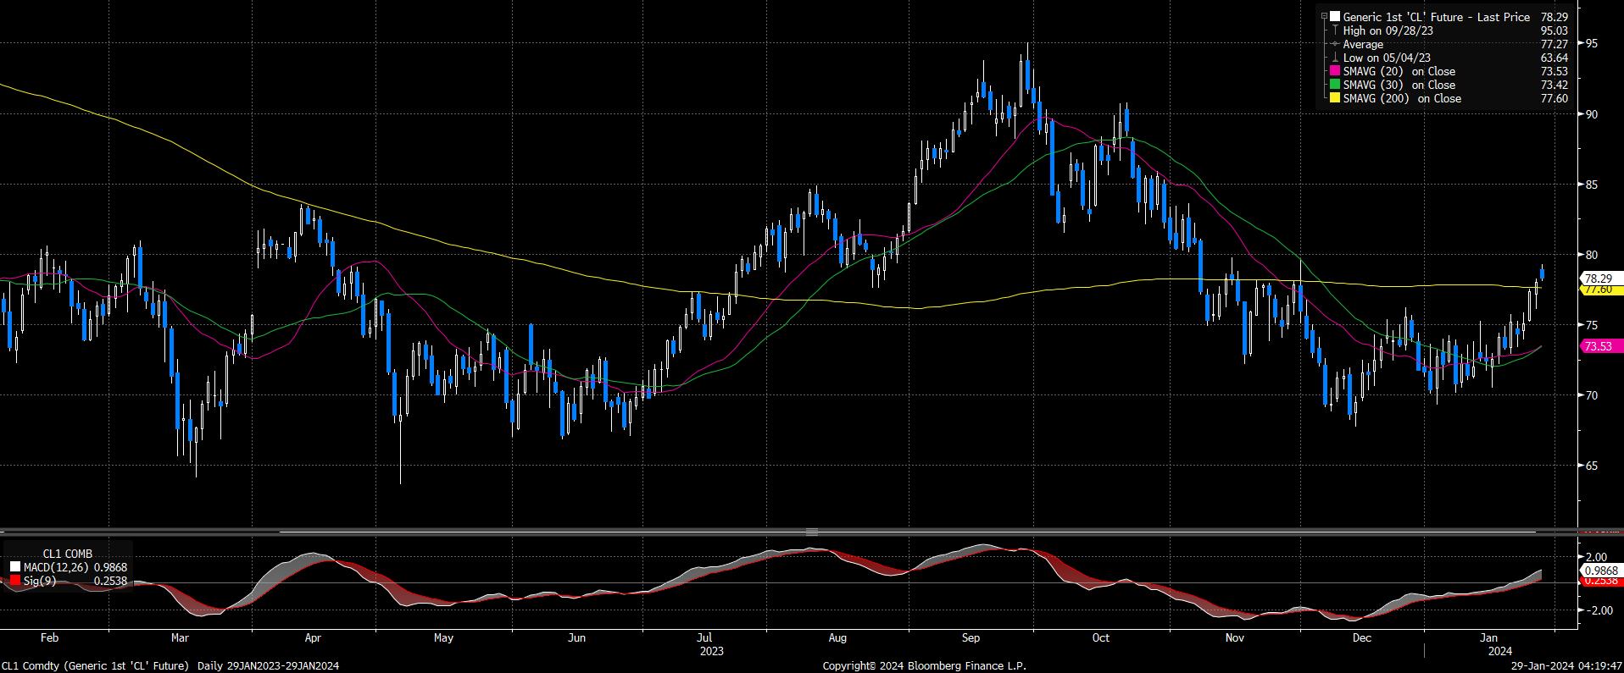Select "SMAVG (200) on Close" legend text
The width and height of the screenshot is (1624, 673).
coord(1403,98)
